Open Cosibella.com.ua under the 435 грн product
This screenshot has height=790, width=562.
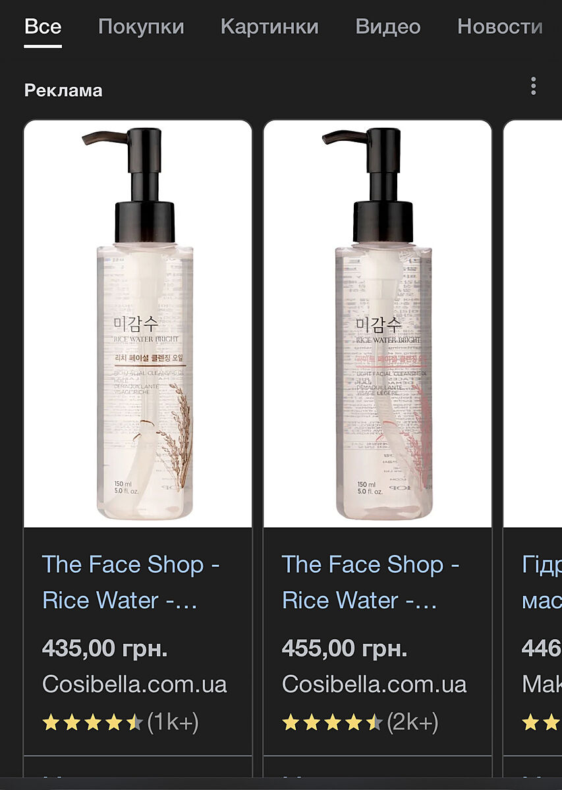click(134, 684)
